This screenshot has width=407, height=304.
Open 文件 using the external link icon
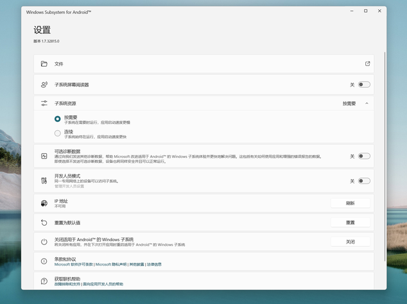coord(367,64)
